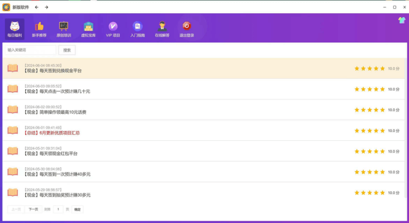
Task: Open the 在线解答 support agent icon
Action: click(x=162, y=27)
